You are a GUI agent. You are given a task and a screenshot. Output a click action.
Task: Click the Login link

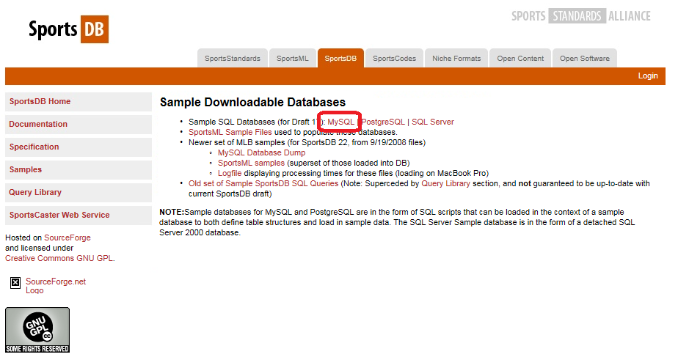pos(648,76)
